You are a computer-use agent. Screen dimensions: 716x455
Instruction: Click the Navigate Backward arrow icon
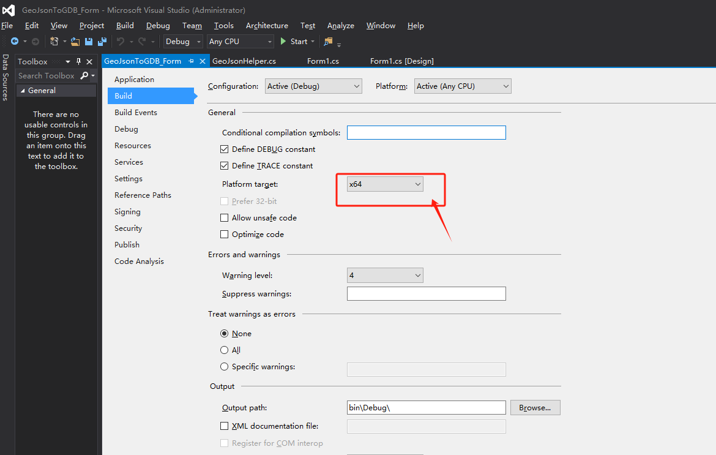[15, 42]
